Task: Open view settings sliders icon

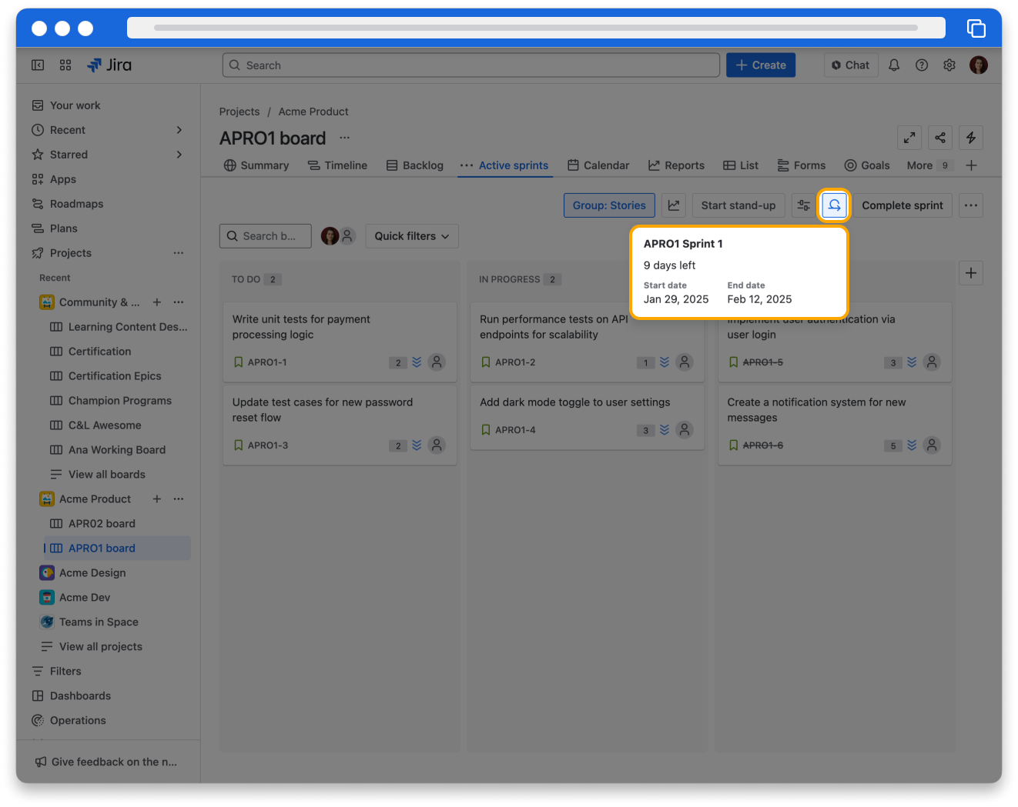Action: [804, 205]
